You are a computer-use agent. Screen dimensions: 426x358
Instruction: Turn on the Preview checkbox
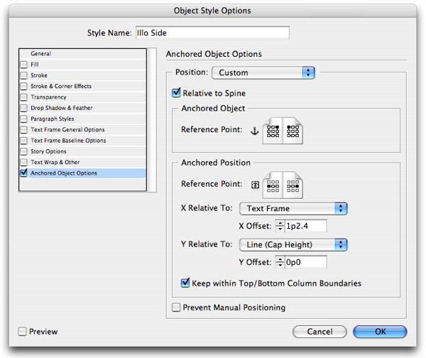click(x=22, y=331)
